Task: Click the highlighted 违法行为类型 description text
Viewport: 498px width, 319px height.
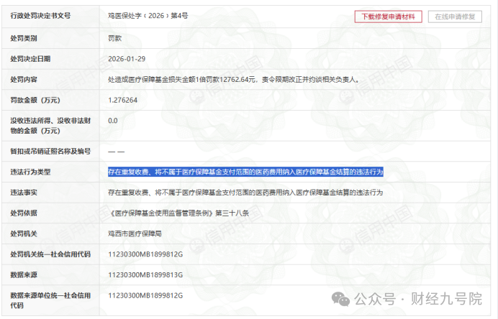Action: [x=245, y=172]
